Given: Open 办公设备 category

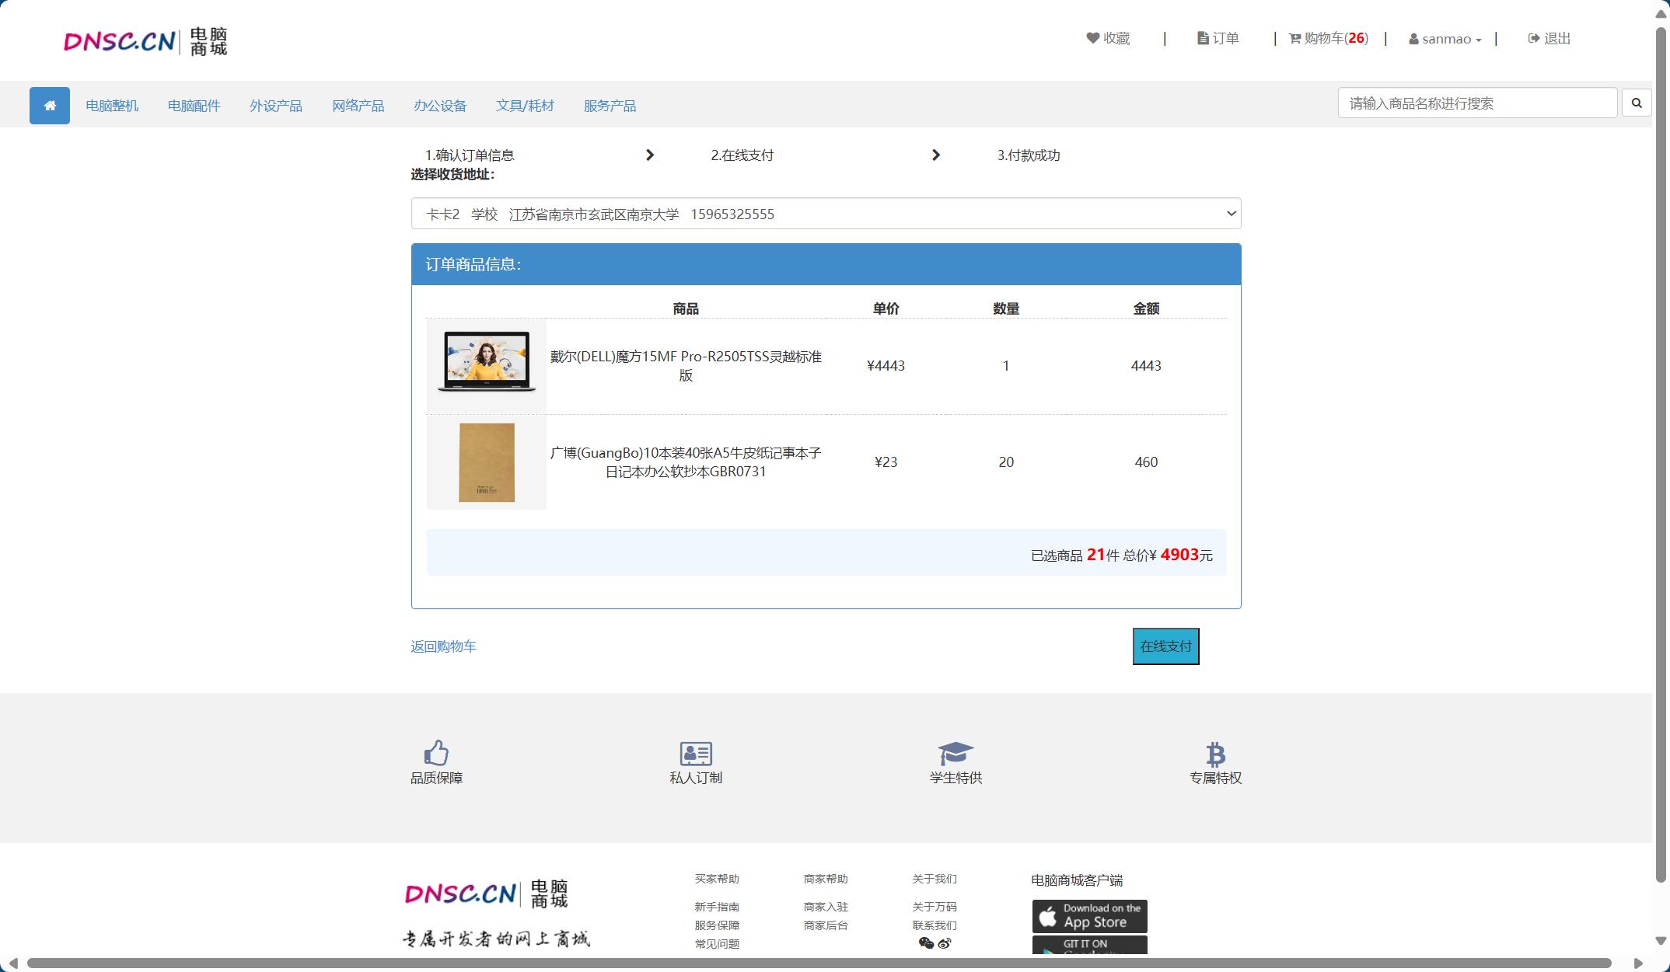Looking at the screenshot, I should tap(440, 106).
